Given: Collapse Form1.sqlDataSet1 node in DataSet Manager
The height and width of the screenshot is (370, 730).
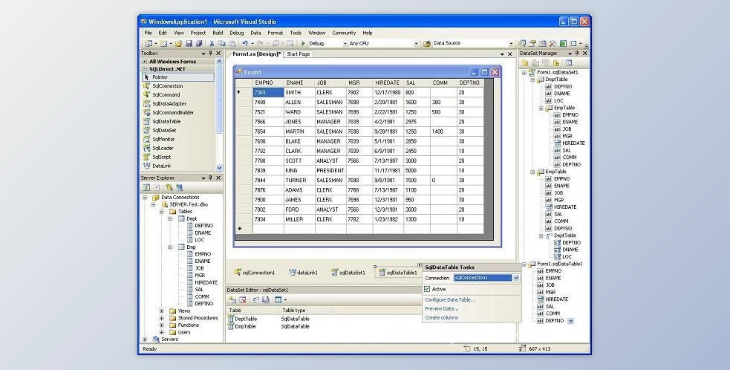Looking at the screenshot, I should pos(524,73).
